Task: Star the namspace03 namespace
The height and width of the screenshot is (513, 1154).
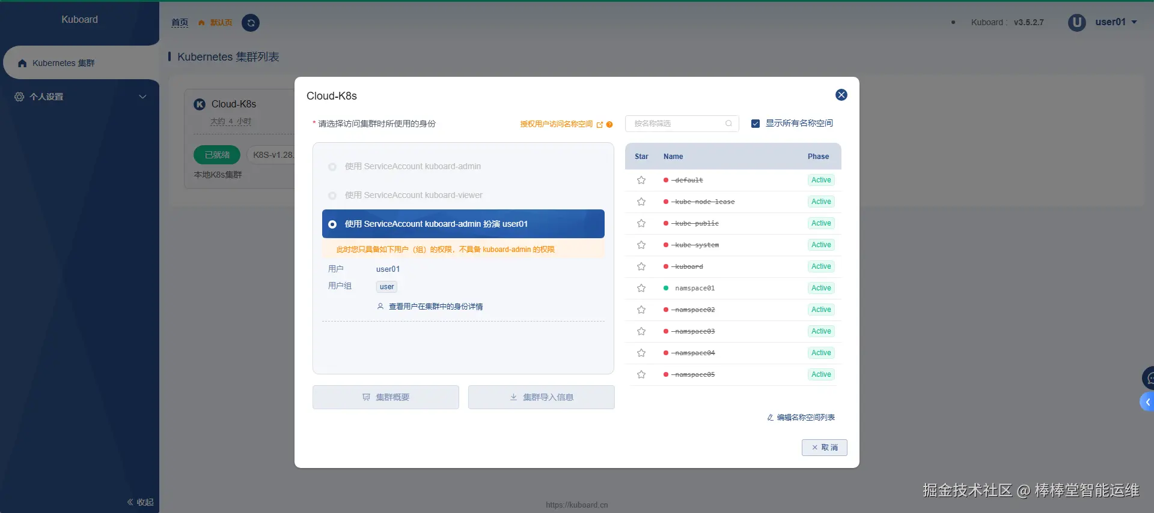Action: pos(641,331)
